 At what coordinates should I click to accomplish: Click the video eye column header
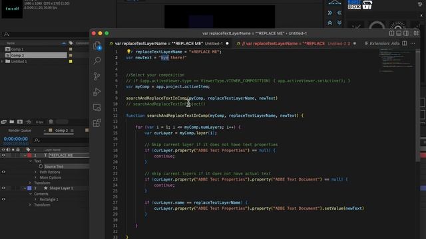pyautogui.click(x=3, y=149)
